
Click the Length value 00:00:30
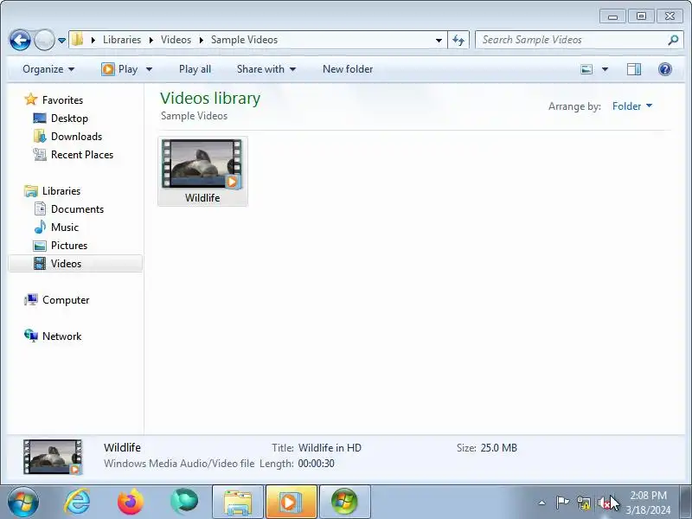(x=316, y=464)
